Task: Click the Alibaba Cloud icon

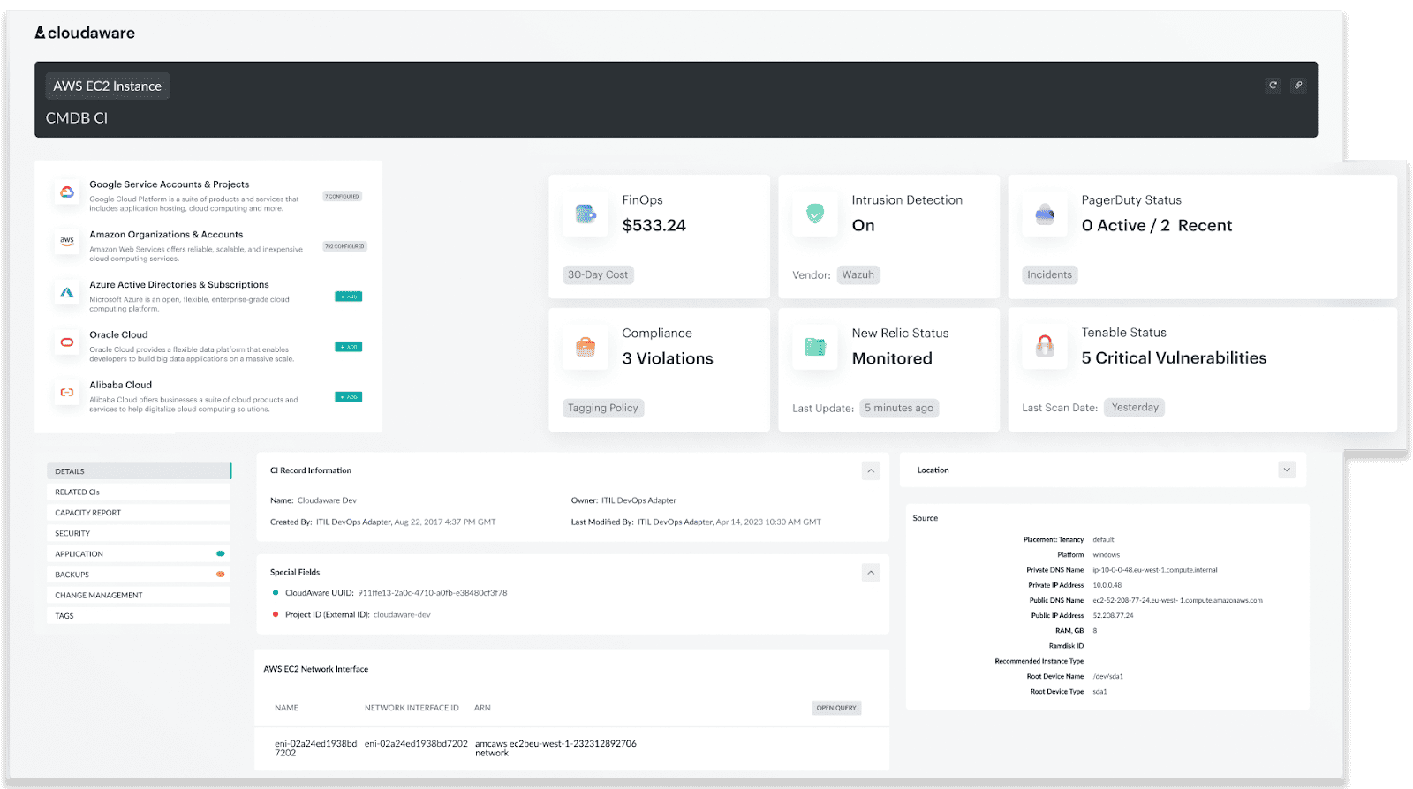Action: 67,393
